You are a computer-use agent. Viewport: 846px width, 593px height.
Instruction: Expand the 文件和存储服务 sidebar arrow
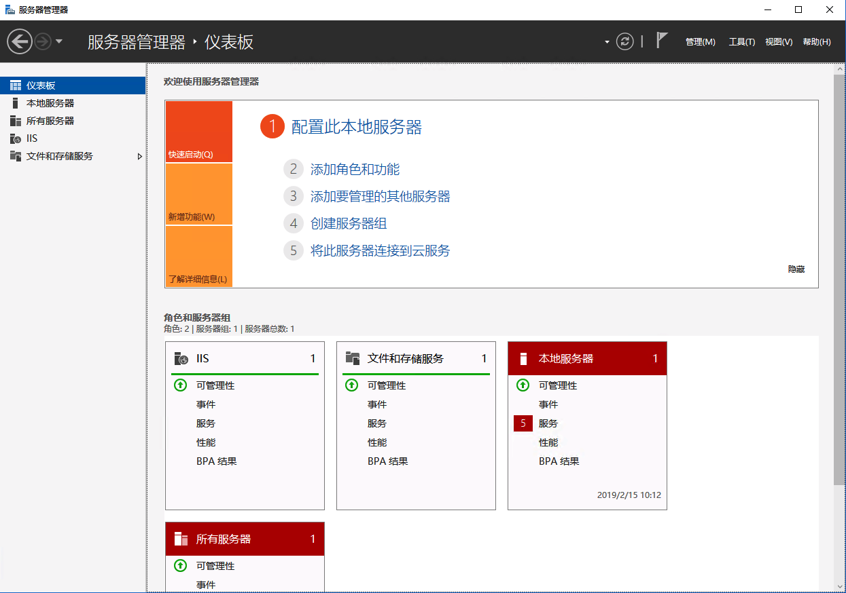click(140, 156)
